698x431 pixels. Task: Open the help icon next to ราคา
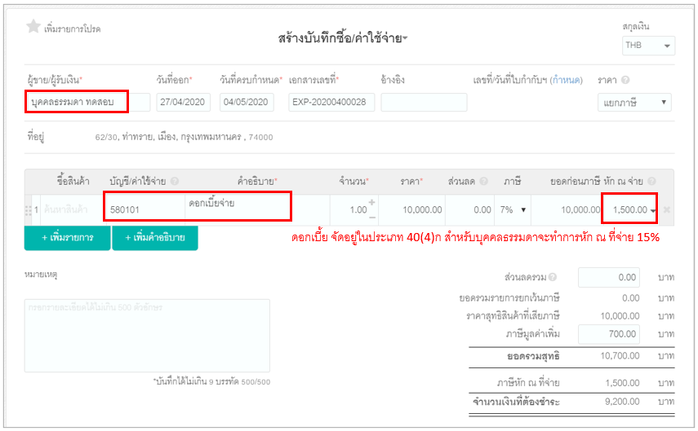click(x=625, y=80)
